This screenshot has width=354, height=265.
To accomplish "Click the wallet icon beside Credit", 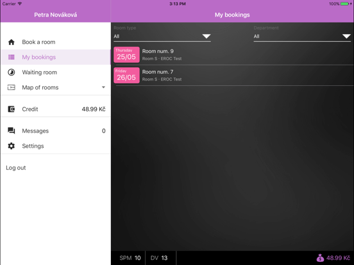I will pyautogui.click(x=12, y=109).
